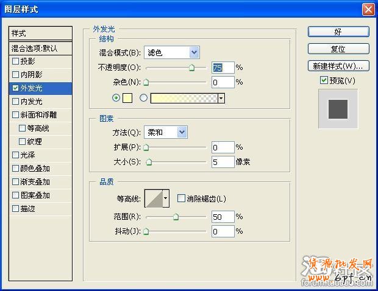Click the 新建样式(W)... button
This screenshot has width=378, height=291.
(338, 66)
